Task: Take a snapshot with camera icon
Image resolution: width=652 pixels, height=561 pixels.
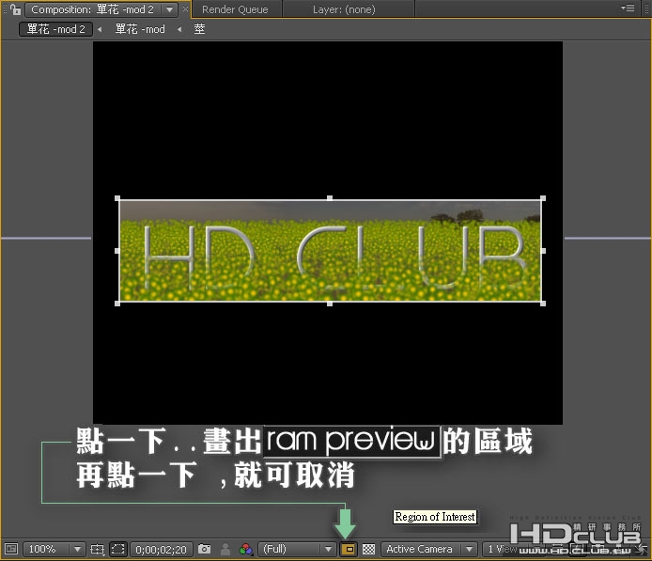Action: (204, 549)
